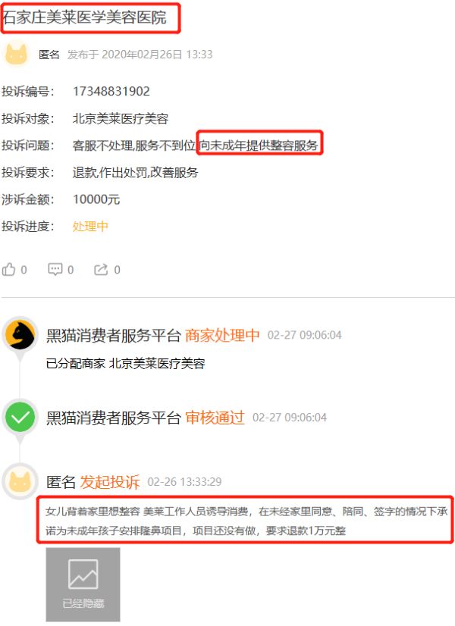
Task: Open comments via speech bubble icon
Action: (x=55, y=270)
